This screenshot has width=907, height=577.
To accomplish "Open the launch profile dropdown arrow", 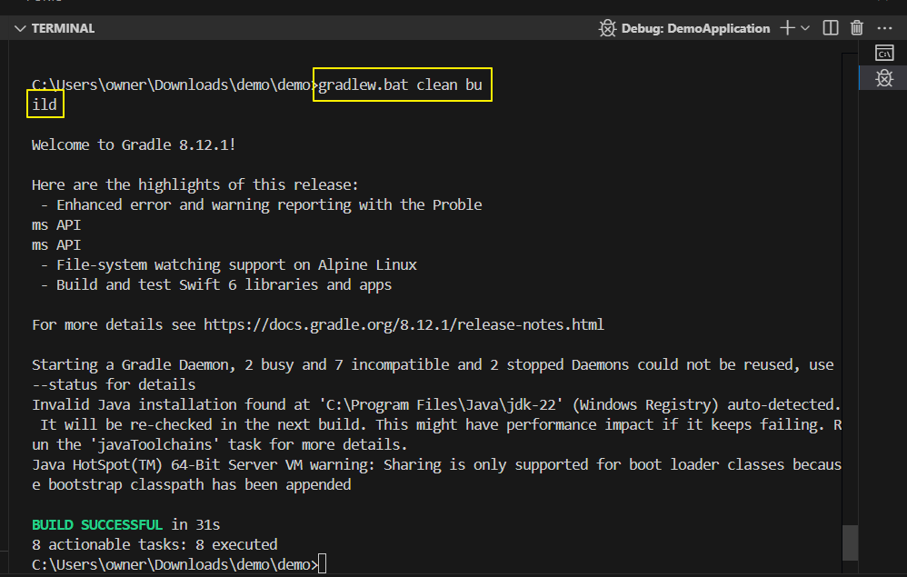I will [805, 28].
